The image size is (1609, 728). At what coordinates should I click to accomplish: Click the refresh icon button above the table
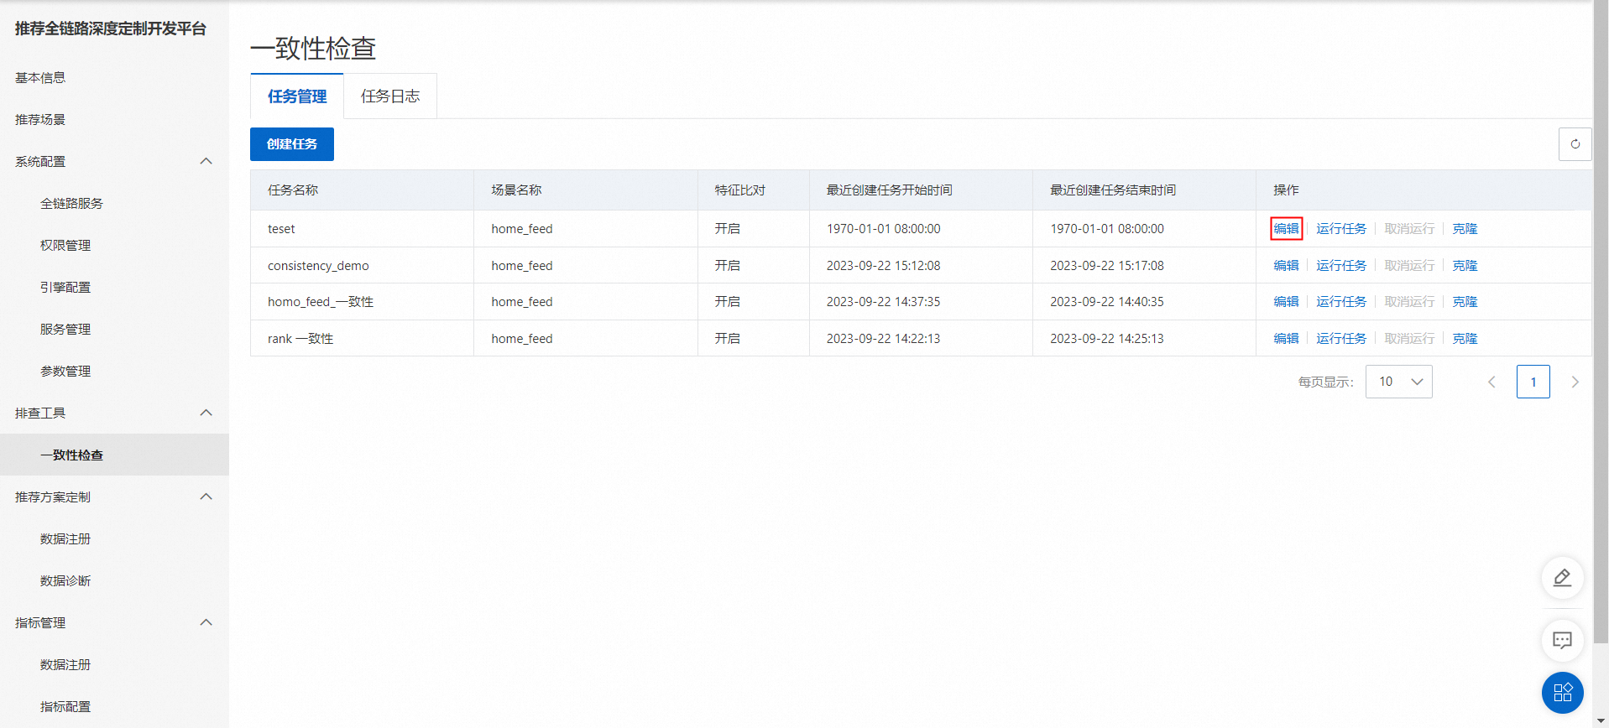(x=1575, y=144)
